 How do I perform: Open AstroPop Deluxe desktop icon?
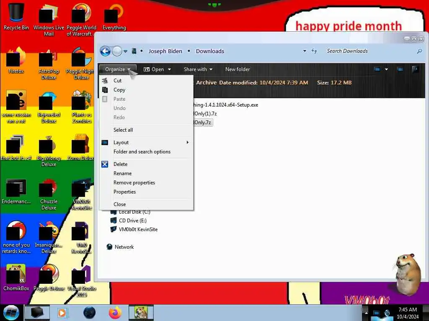[x=49, y=64]
